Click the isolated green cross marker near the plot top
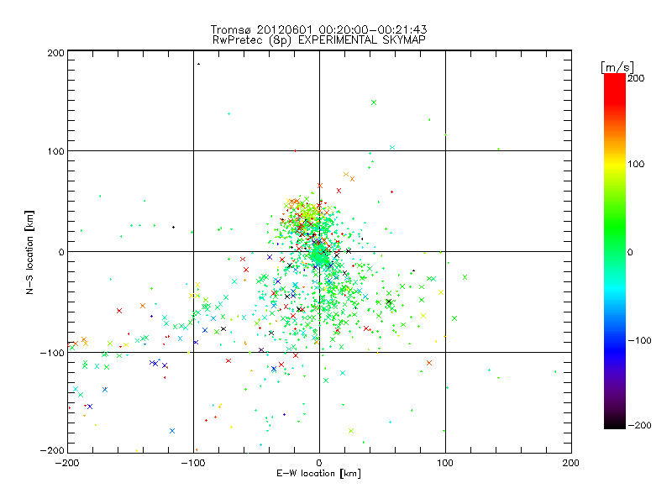Image resolution: width=672 pixels, height=504 pixels. (374, 102)
